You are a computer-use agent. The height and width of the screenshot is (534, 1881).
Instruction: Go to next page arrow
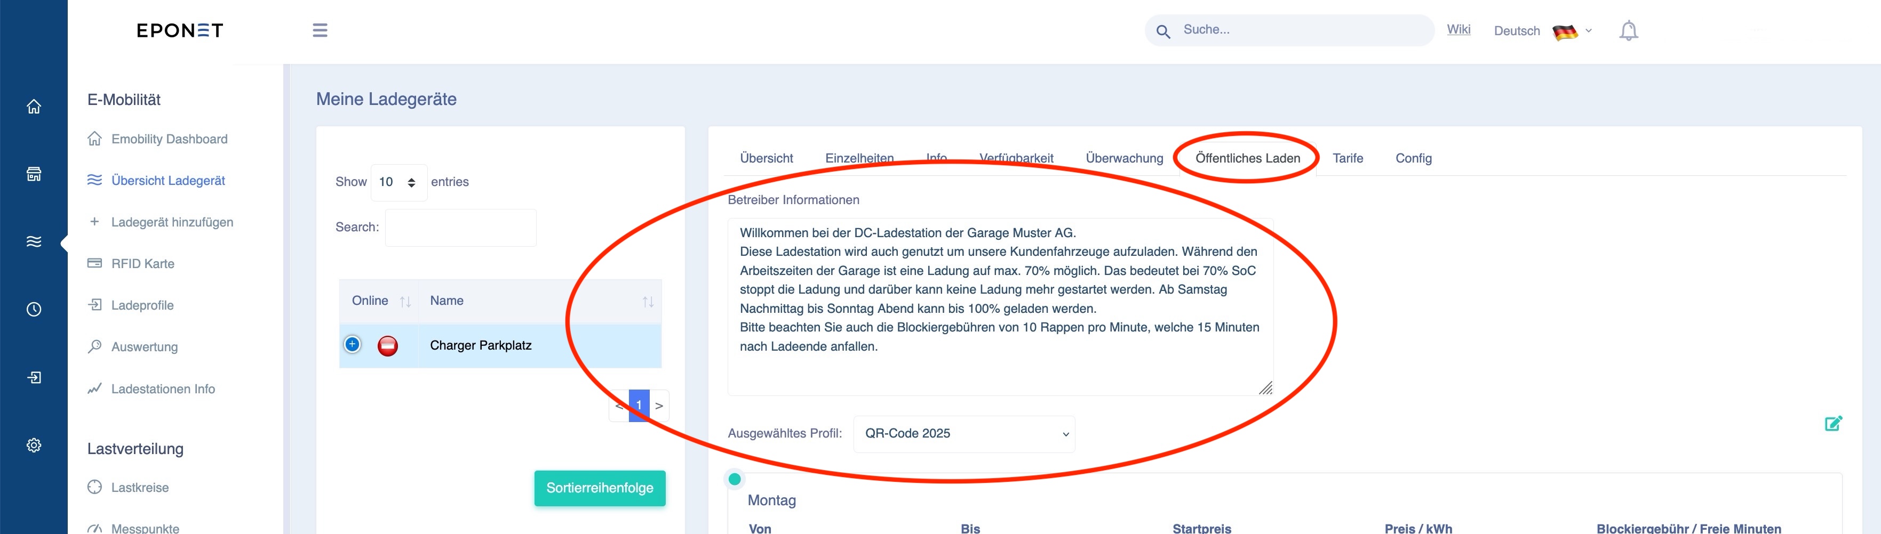[x=659, y=406]
